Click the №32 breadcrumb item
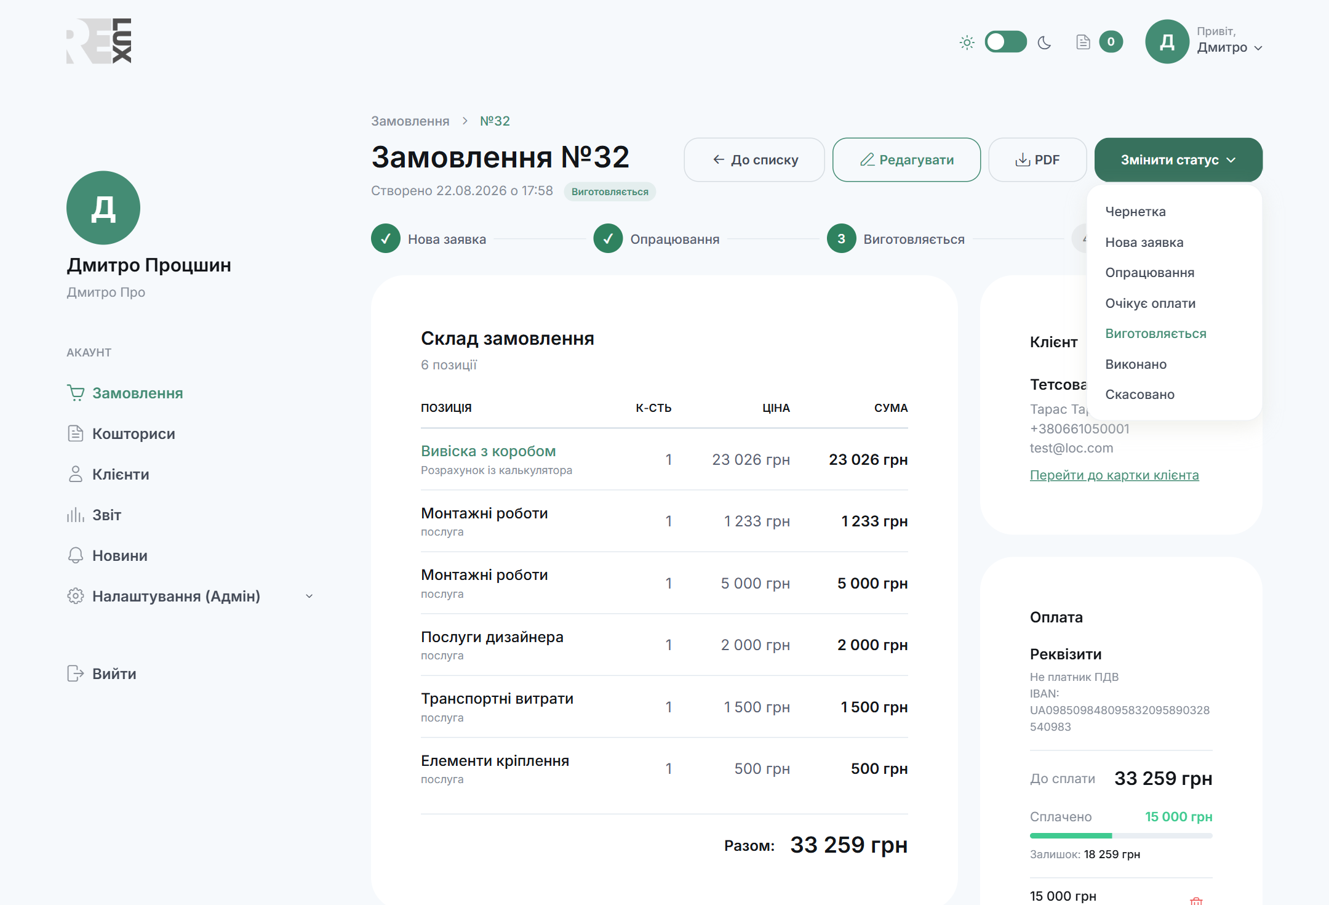Image resolution: width=1329 pixels, height=905 pixels. coord(495,121)
